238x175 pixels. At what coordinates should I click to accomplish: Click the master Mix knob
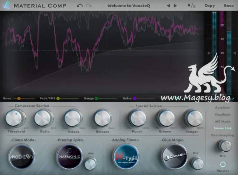(x=225, y=146)
